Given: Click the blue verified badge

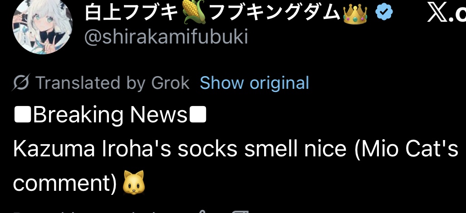Looking at the screenshot, I should click(384, 12).
